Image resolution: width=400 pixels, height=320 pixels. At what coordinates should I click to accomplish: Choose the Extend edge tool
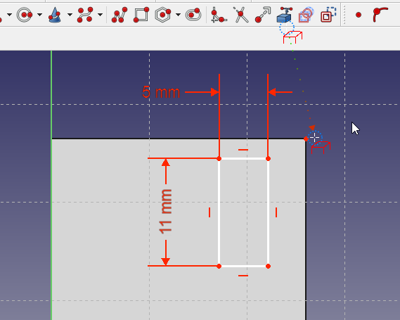(263, 15)
